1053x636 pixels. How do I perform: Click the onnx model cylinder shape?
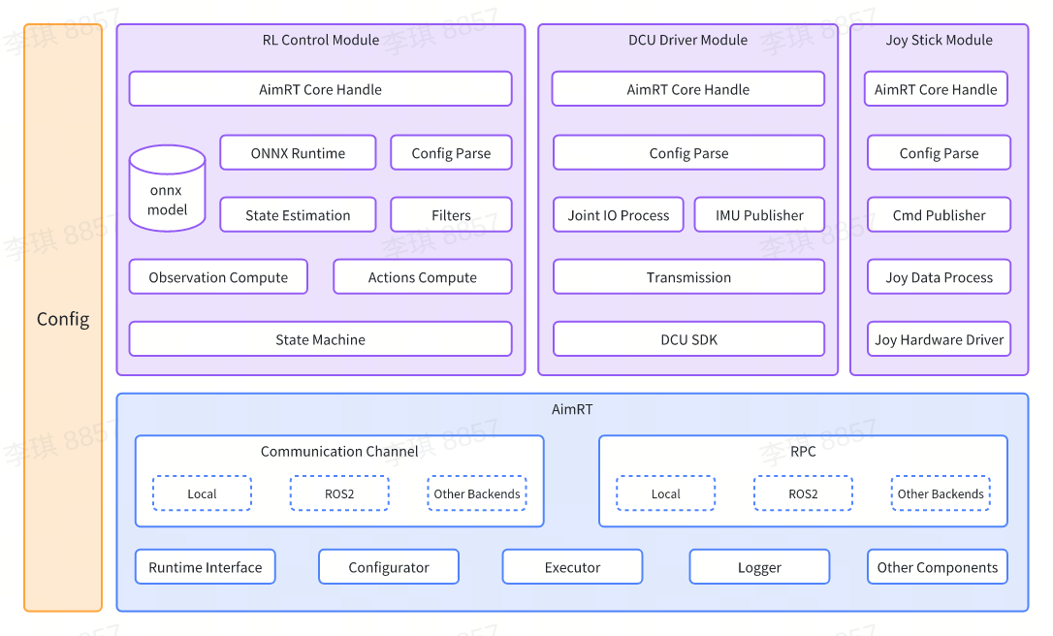(167, 189)
